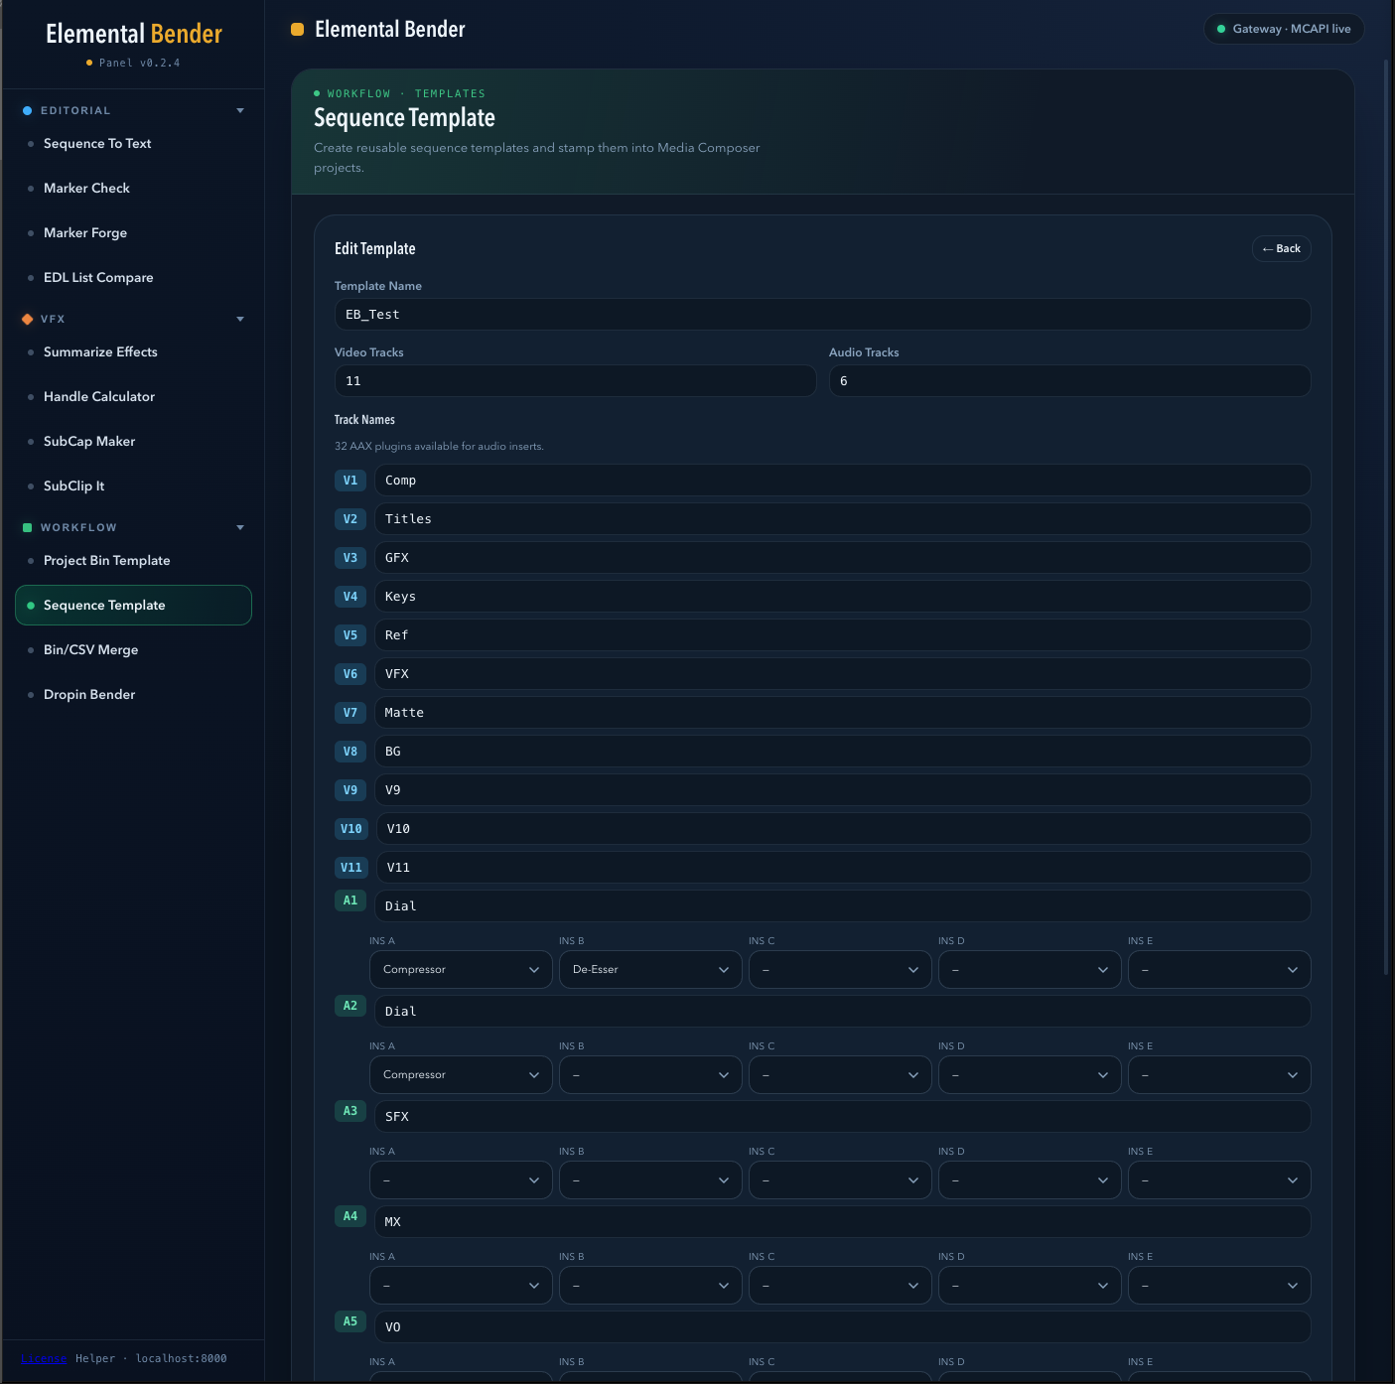The height and width of the screenshot is (1384, 1395).
Task: Collapse the VFX section chevron
Action: (x=240, y=319)
